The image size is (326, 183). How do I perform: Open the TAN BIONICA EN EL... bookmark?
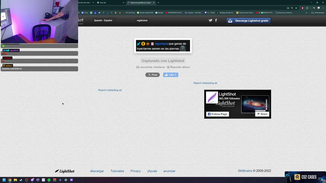click(174, 13)
